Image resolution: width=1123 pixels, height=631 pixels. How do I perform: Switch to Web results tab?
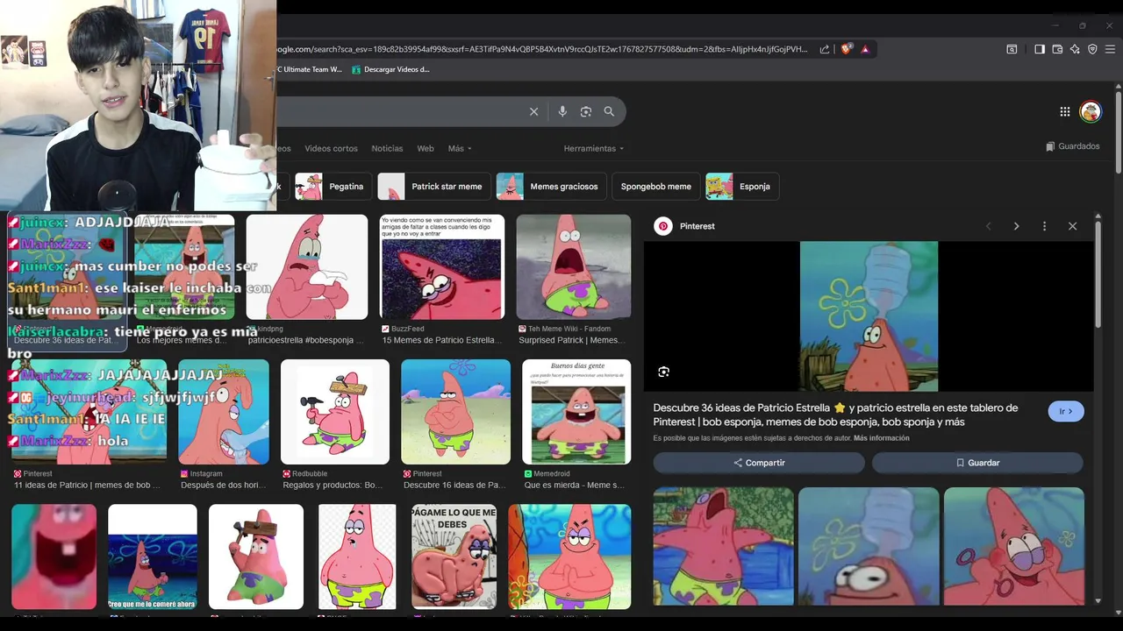coord(426,148)
